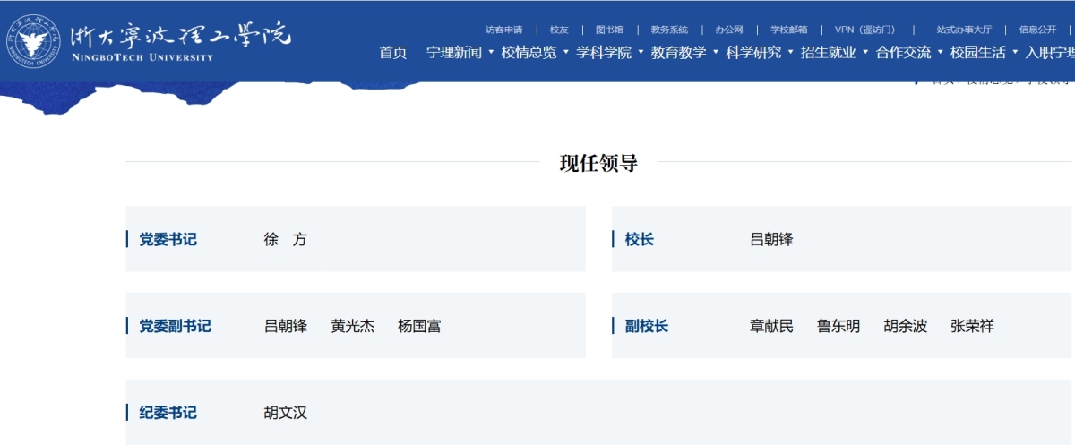The width and height of the screenshot is (1075, 445).
Task: Select 吕朝锋 in the 党委副书记 row
Action: 285,326
